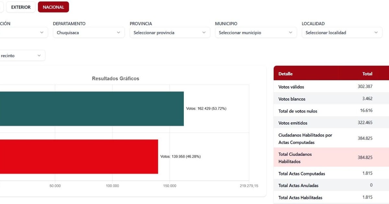Viewport: 389px width, 204px height.
Task: Expand the Seleccionar provincia dropdown
Action: coord(170,32)
